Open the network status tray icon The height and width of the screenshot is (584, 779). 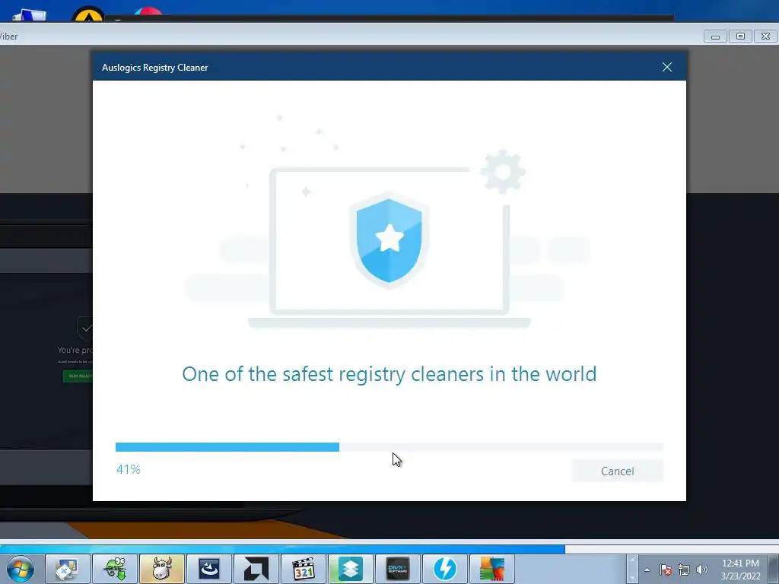(684, 570)
